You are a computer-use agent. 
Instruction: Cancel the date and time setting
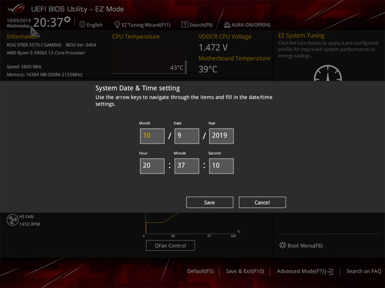(262, 202)
